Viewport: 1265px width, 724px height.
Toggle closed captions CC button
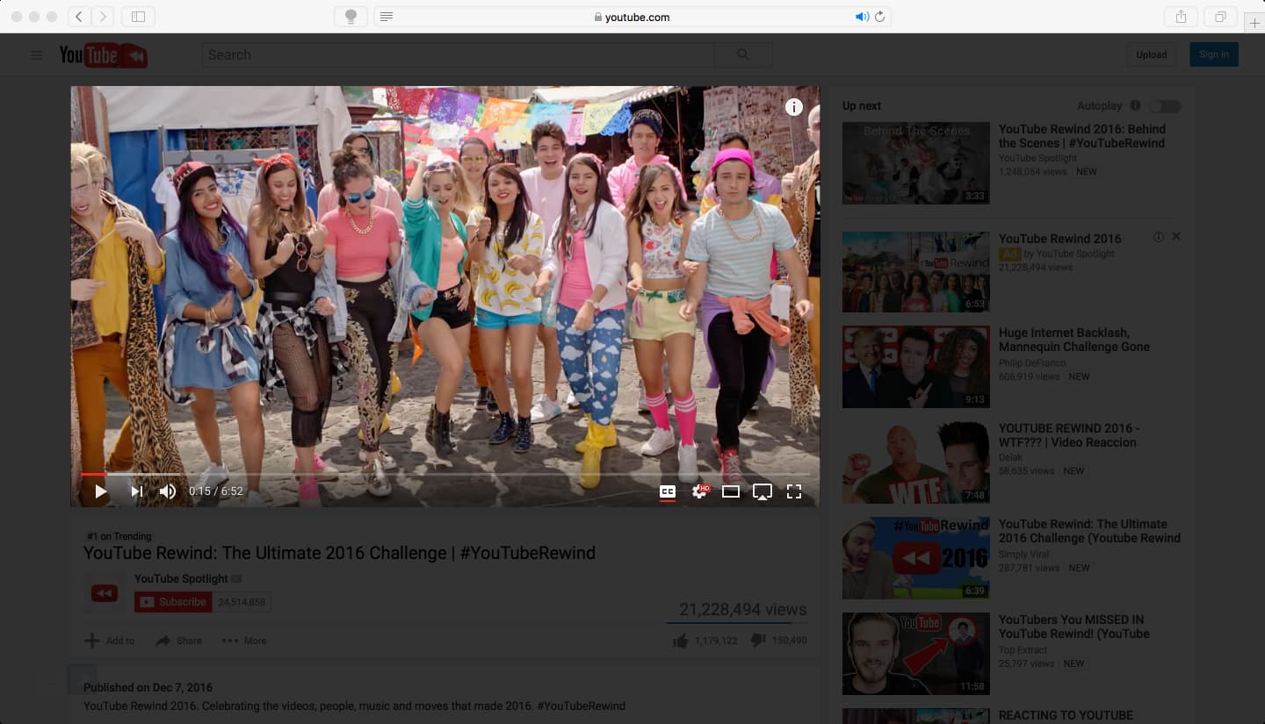point(668,491)
